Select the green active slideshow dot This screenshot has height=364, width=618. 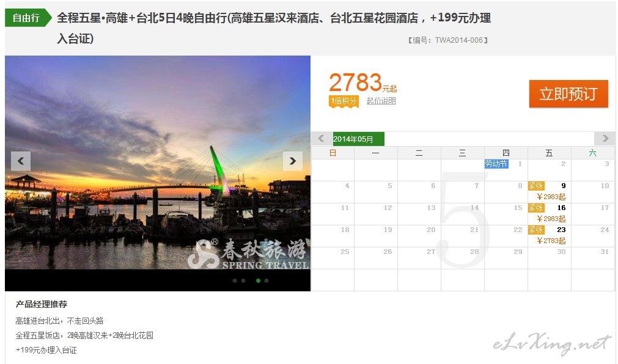coord(258,280)
